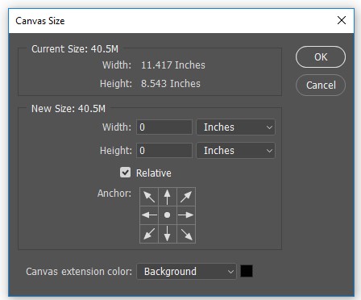361x300 pixels.
Task: Set anchor to bottom-right arrow
Action: [x=186, y=234]
